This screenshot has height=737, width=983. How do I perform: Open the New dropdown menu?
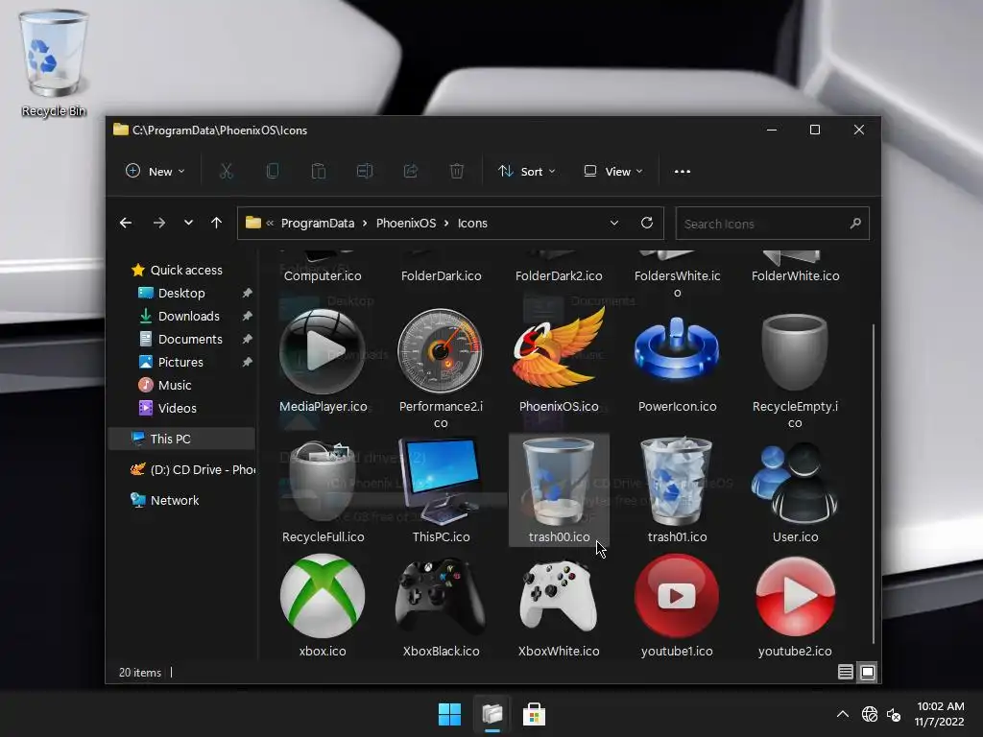(155, 171)
